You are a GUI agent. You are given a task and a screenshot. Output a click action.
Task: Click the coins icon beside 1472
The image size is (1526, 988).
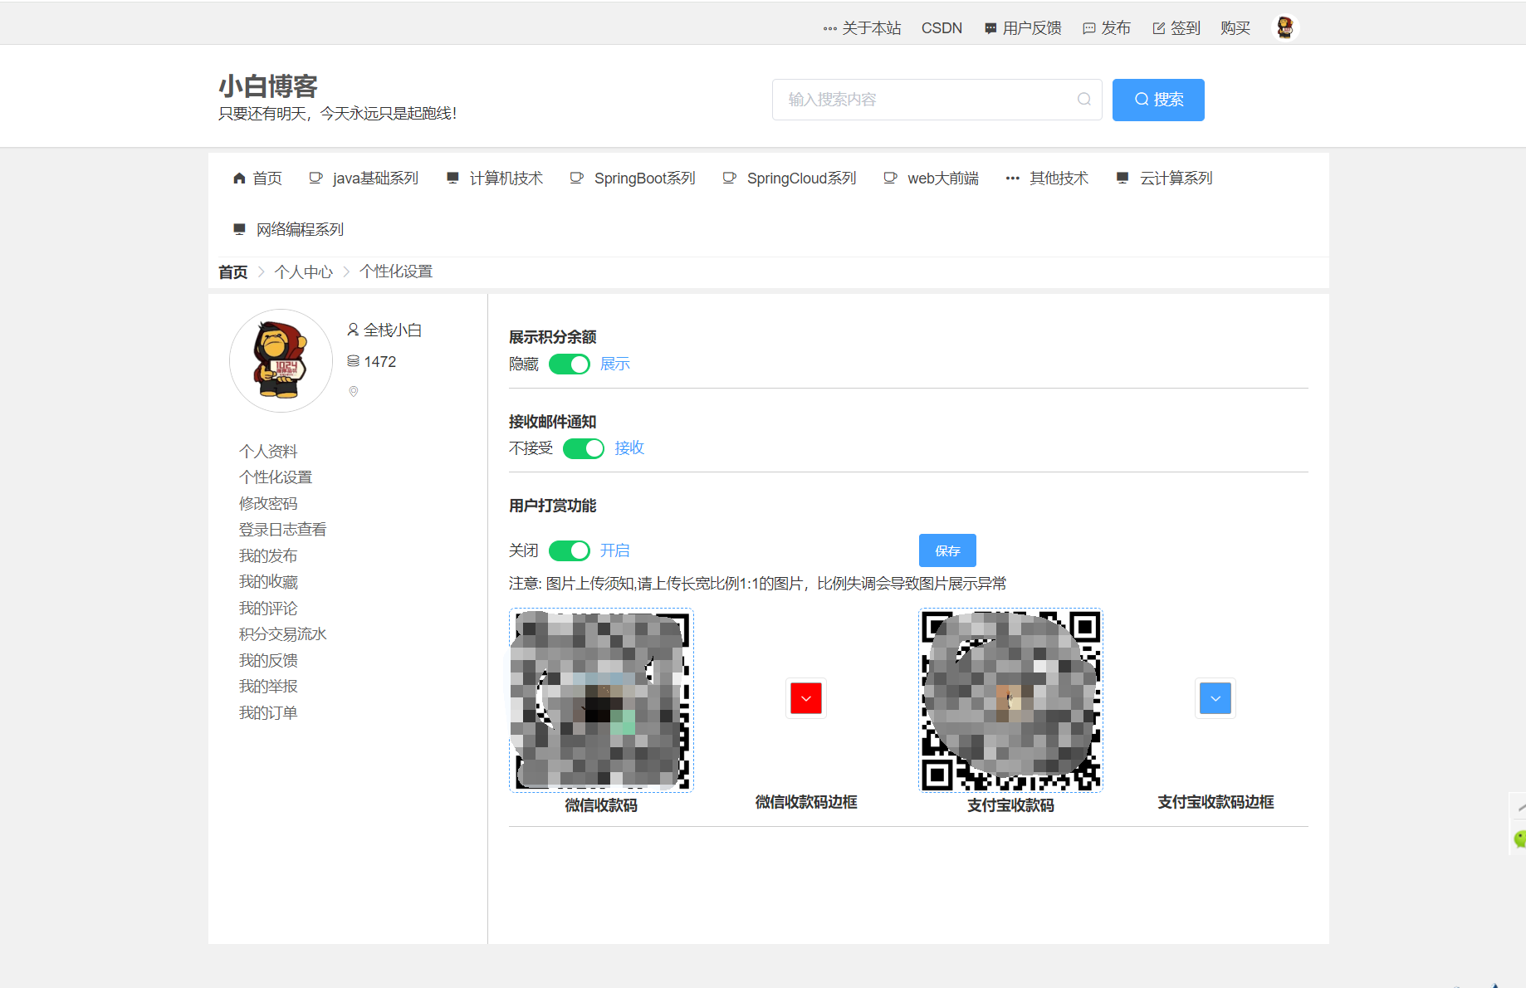(353, 360)
